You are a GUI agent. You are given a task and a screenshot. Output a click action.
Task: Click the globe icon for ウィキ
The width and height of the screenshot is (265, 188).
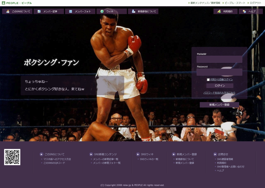(x=102, y=11)
